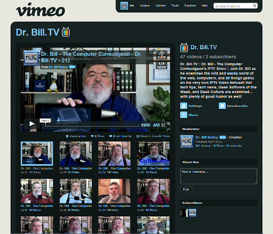Show the video Description
Image resolution: width=273 pixels, height=234 pixels.
76,136
